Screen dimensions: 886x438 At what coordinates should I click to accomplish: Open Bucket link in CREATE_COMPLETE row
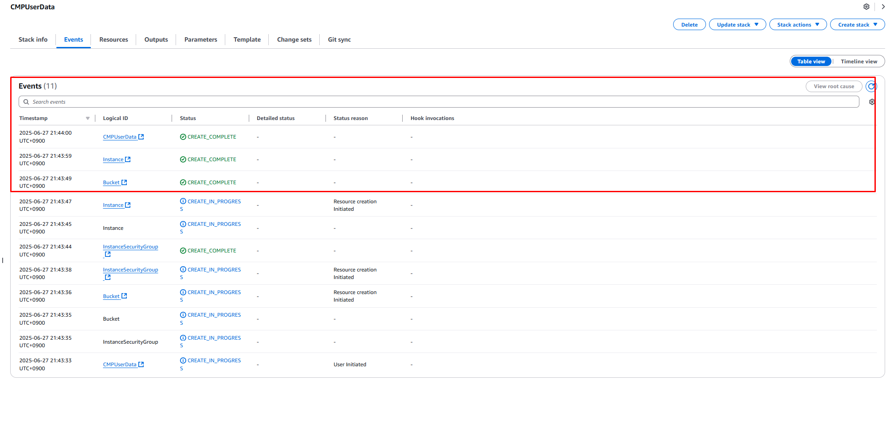coord(111,182)
